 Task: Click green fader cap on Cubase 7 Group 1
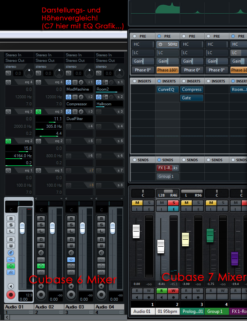coord(210,236)
